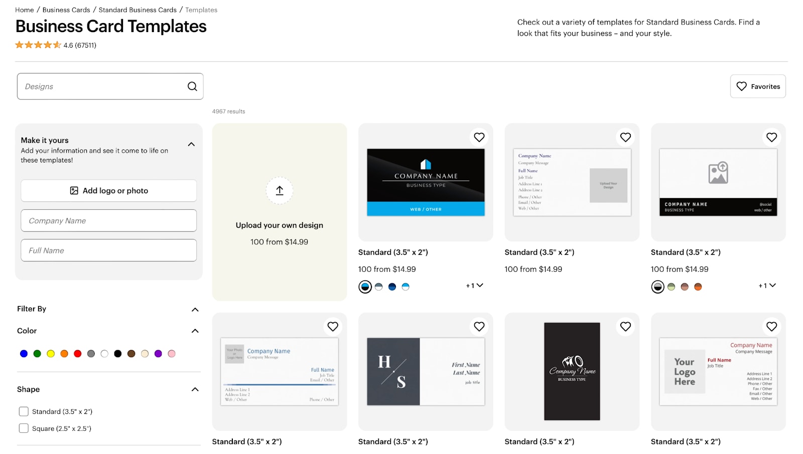Click the image placeholder icon on the photo template

tap(718, 173)
